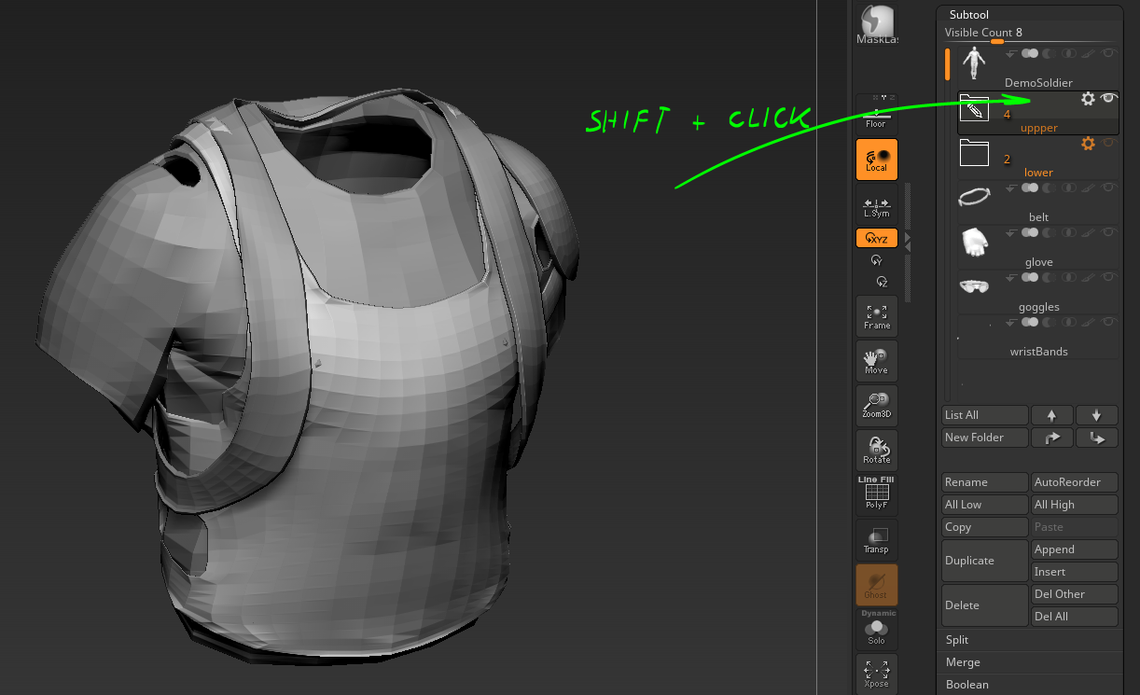This screenshot has height=695, width=1140.
Task: Click the Rotate view icon
Action: point(876,450)
